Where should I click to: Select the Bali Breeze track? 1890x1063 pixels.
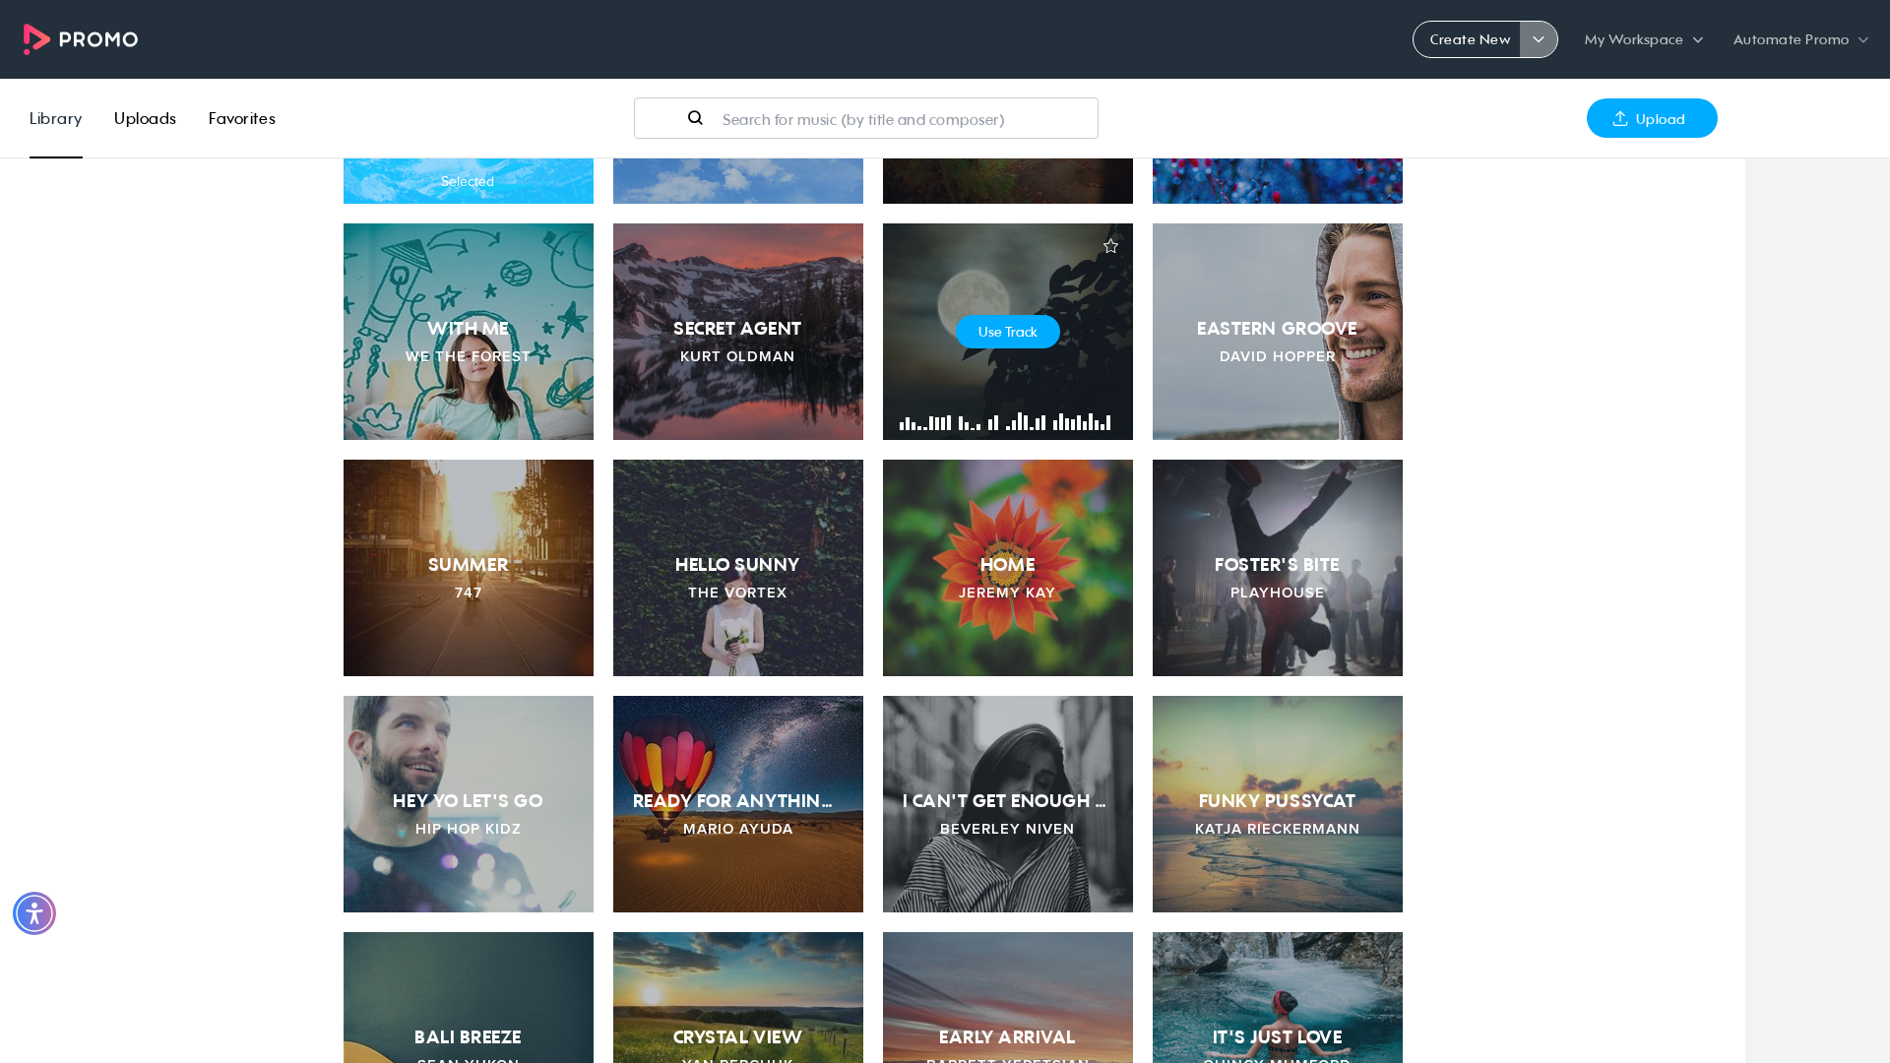coord(469,997)
